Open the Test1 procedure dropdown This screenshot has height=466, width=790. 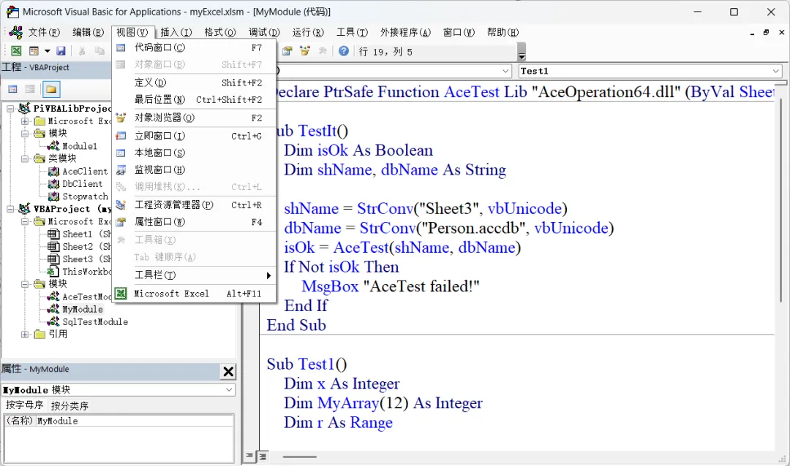[x=776, y=71]
